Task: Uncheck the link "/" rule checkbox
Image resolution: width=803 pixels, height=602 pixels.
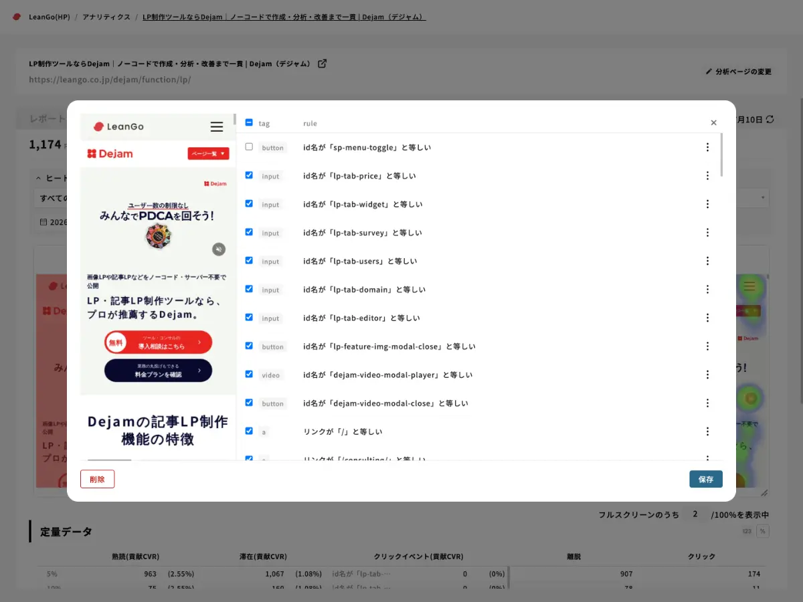Action: [x=249, y=431]
